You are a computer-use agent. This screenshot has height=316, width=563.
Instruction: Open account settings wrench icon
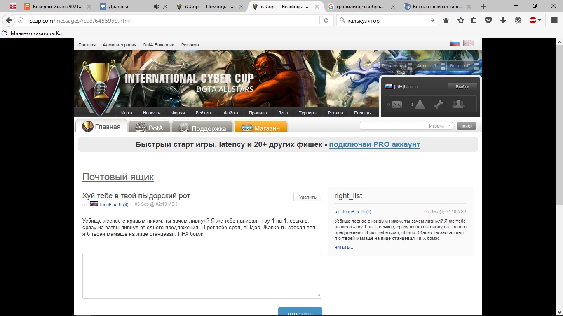tap(438, 105)
